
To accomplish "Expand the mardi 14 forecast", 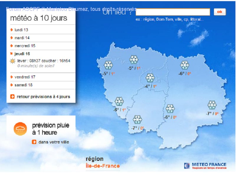I will [22, 38].
